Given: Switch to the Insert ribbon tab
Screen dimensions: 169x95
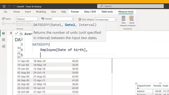Looking at the screenshot, I should click(x=28, y=12).
